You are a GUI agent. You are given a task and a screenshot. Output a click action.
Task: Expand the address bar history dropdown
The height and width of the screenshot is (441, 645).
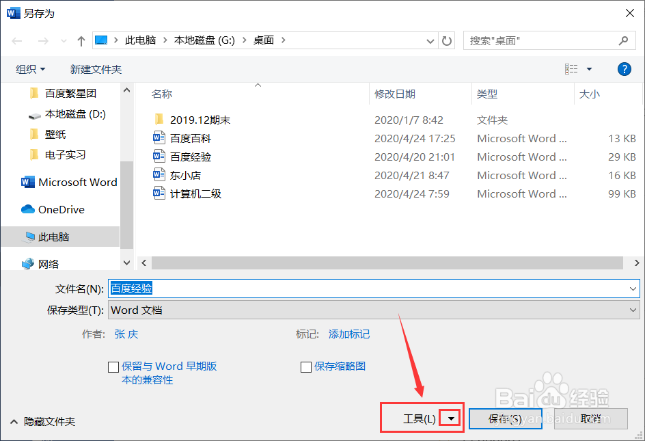tap(430, 41)
